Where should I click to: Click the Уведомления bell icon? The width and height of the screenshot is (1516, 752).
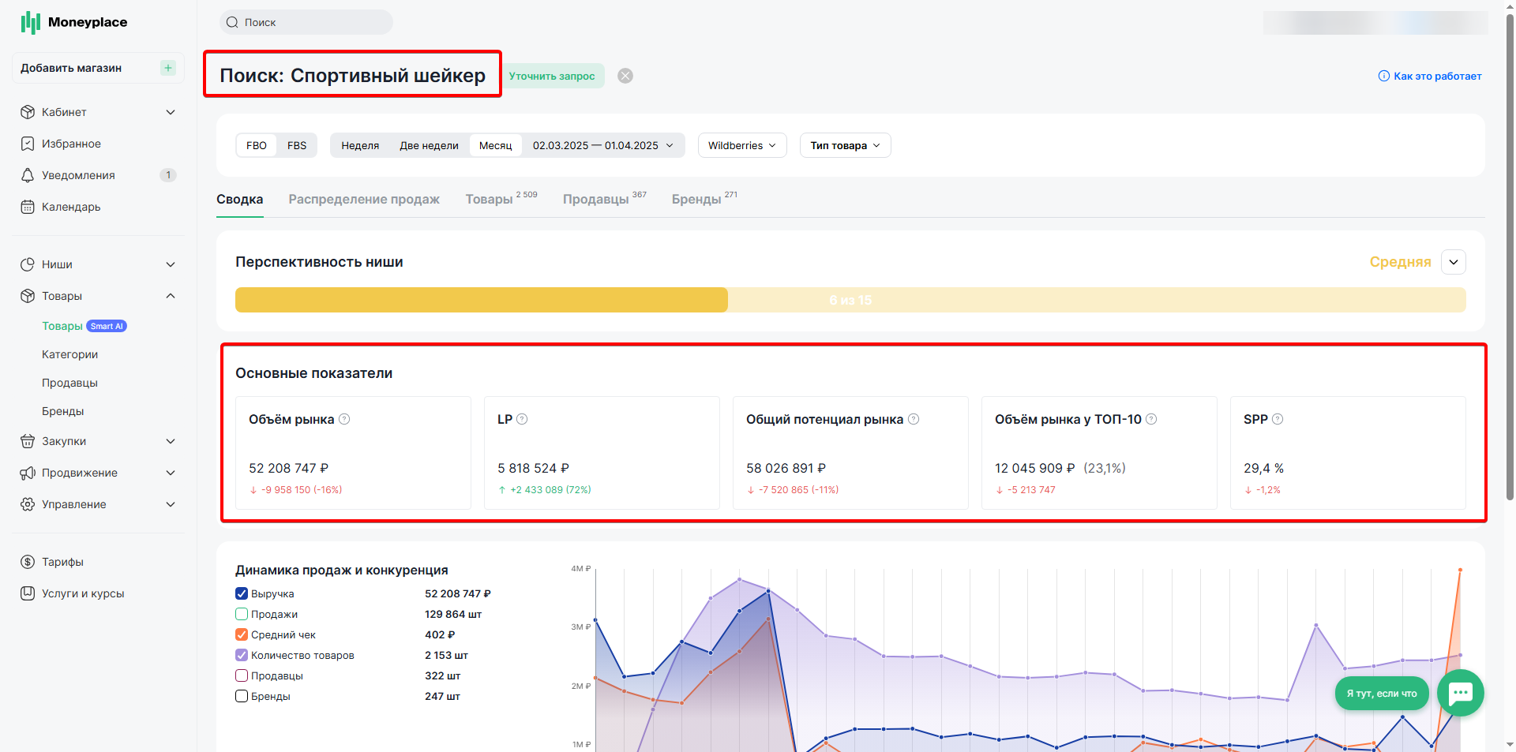click(x=28, y=175)
